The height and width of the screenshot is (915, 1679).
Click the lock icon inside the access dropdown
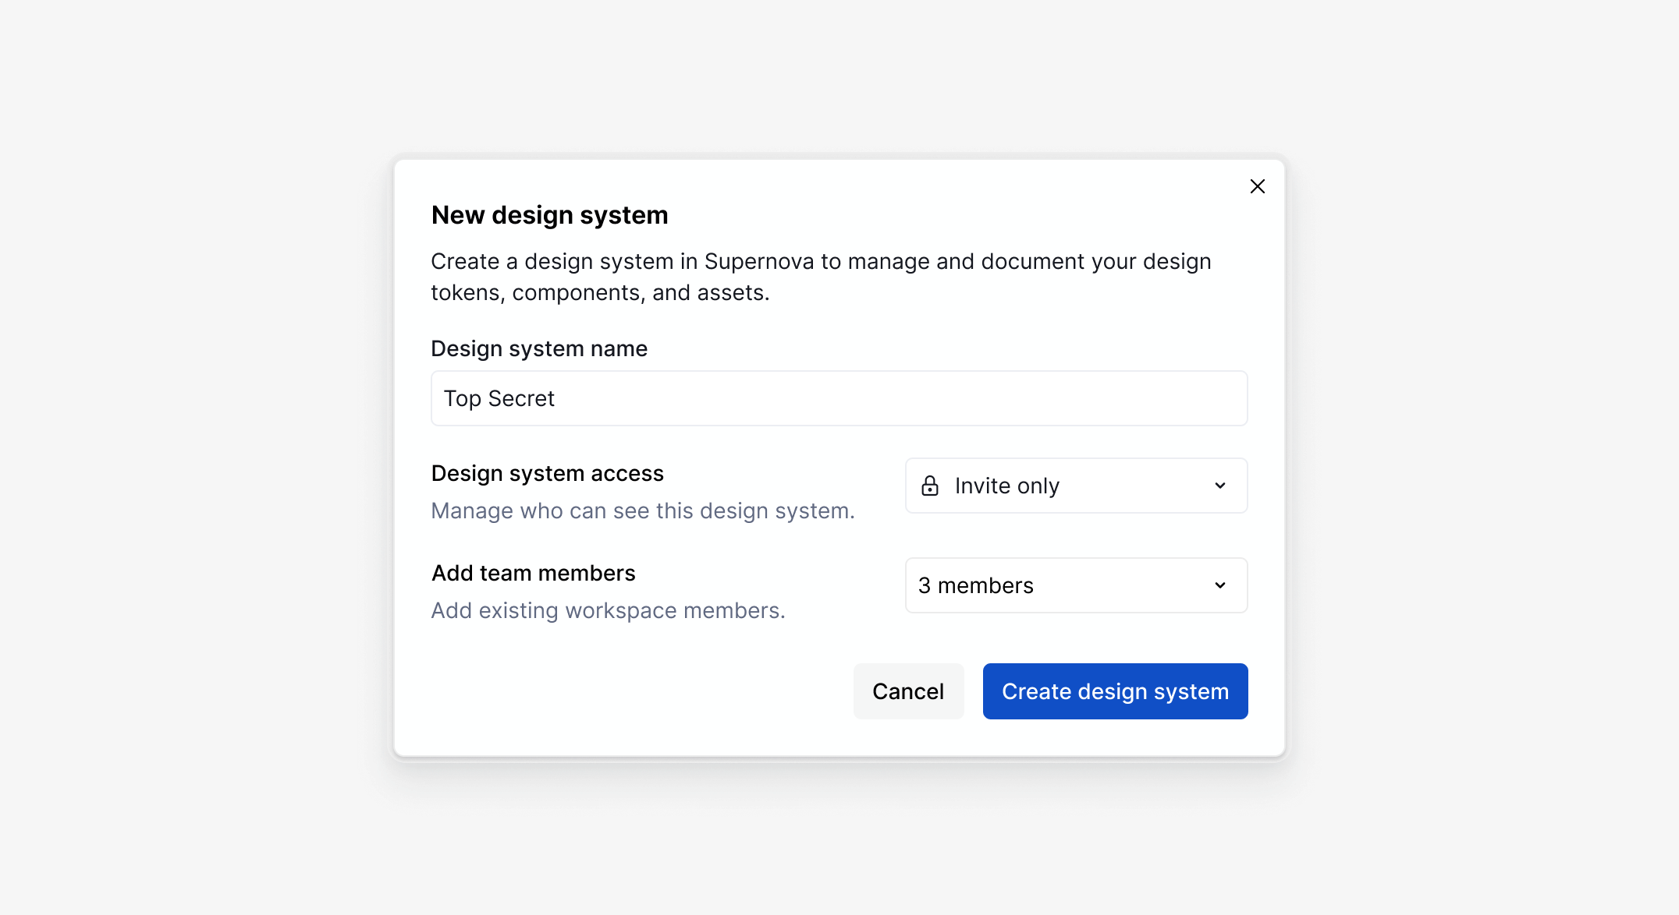coord(930,486)
